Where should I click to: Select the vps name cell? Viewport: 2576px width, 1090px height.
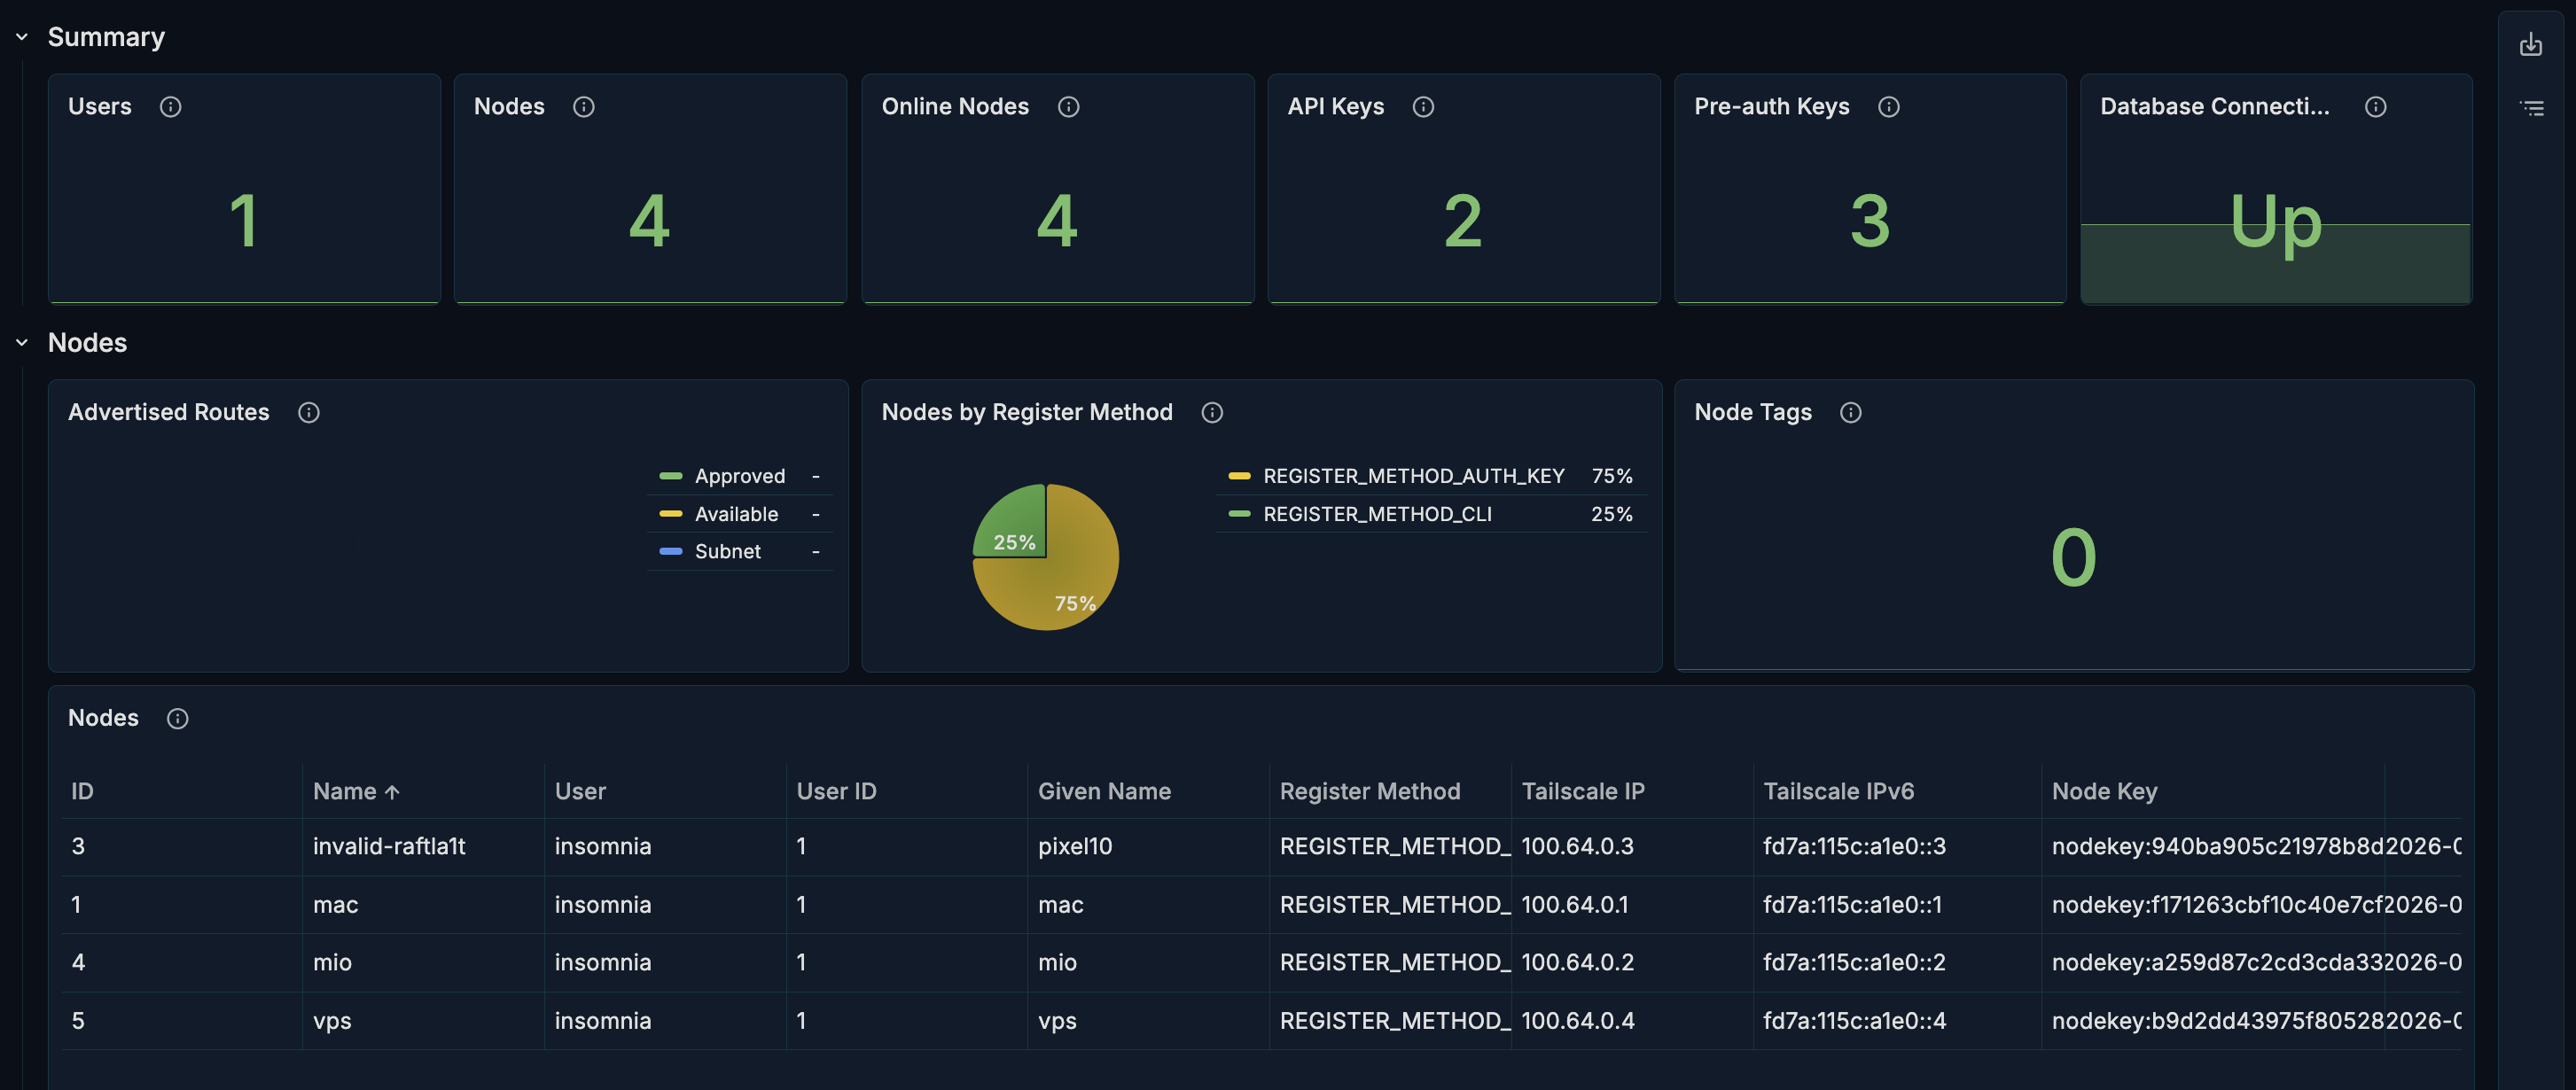coord(423,1021)
